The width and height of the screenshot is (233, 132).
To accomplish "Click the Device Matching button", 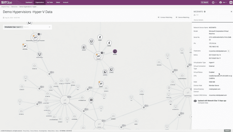I will coord(182,17).
